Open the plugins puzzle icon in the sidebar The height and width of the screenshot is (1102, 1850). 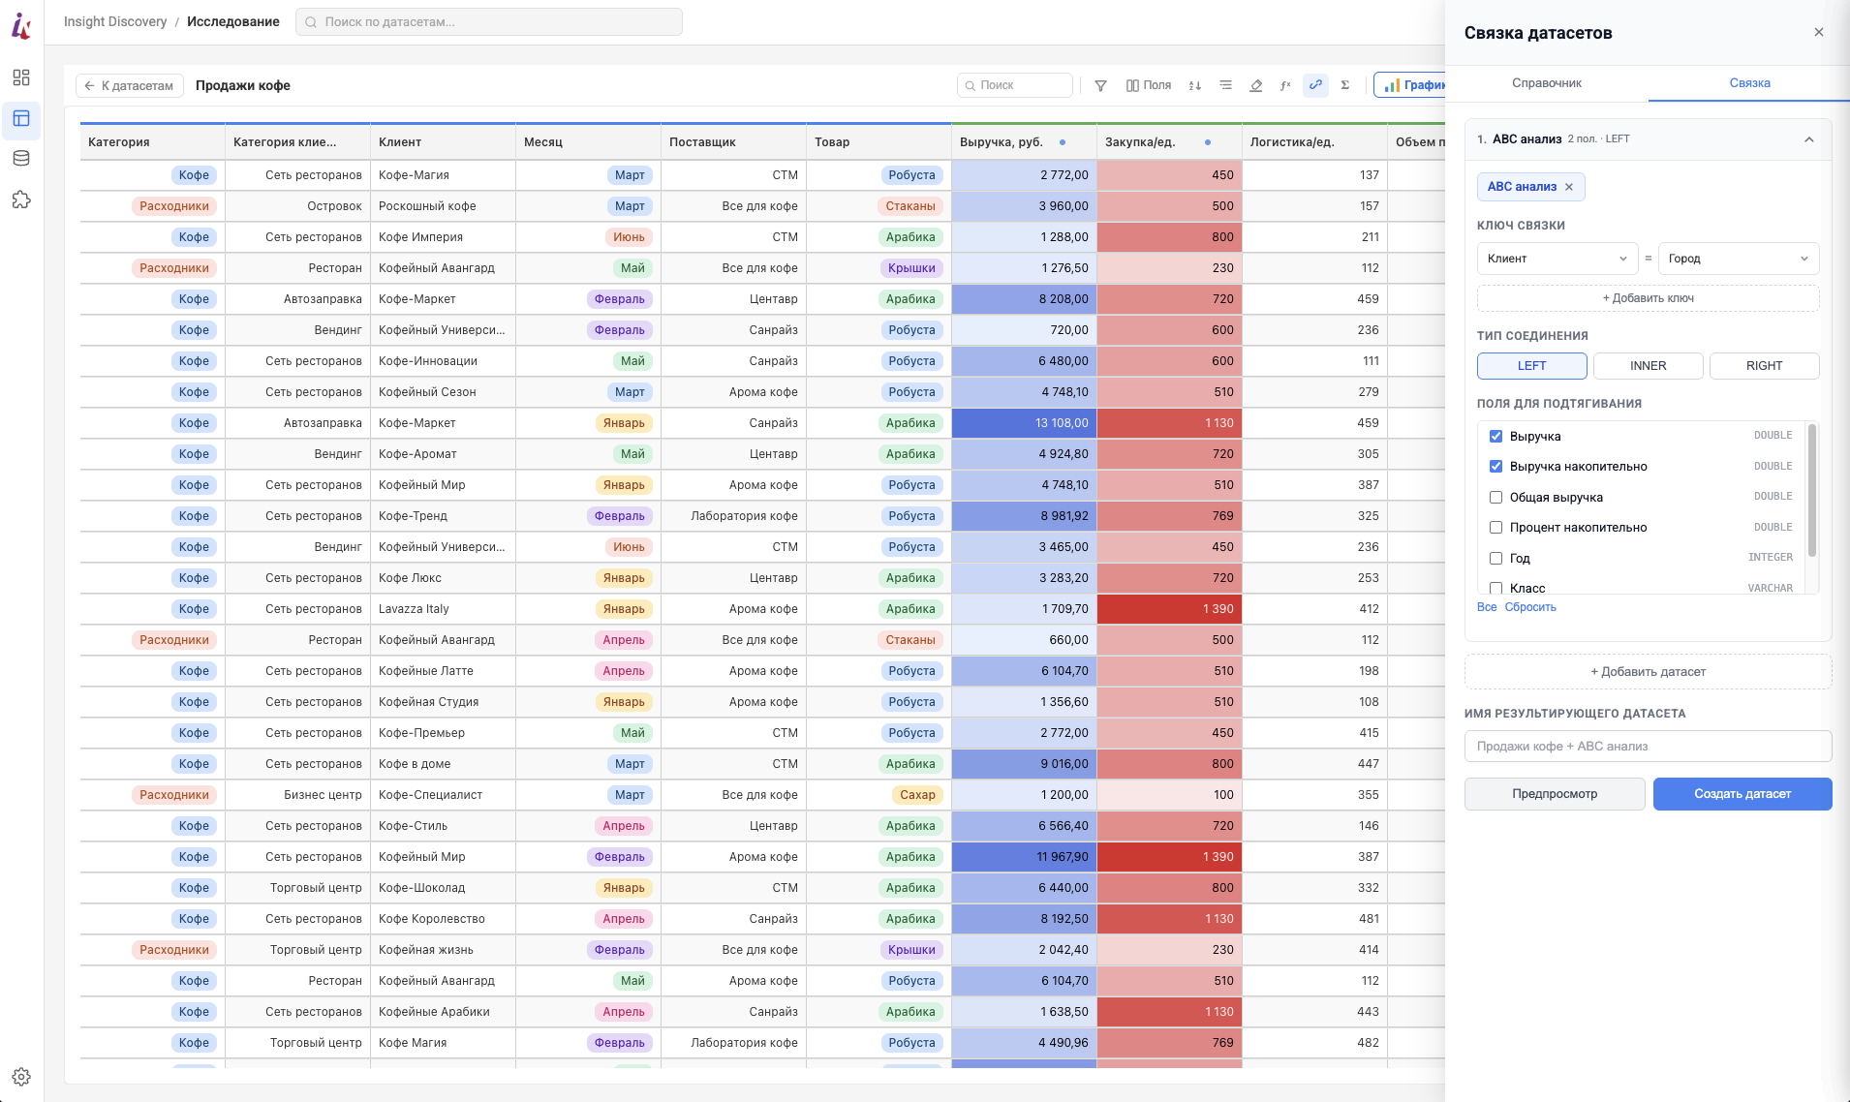click(x=21, y=199)
